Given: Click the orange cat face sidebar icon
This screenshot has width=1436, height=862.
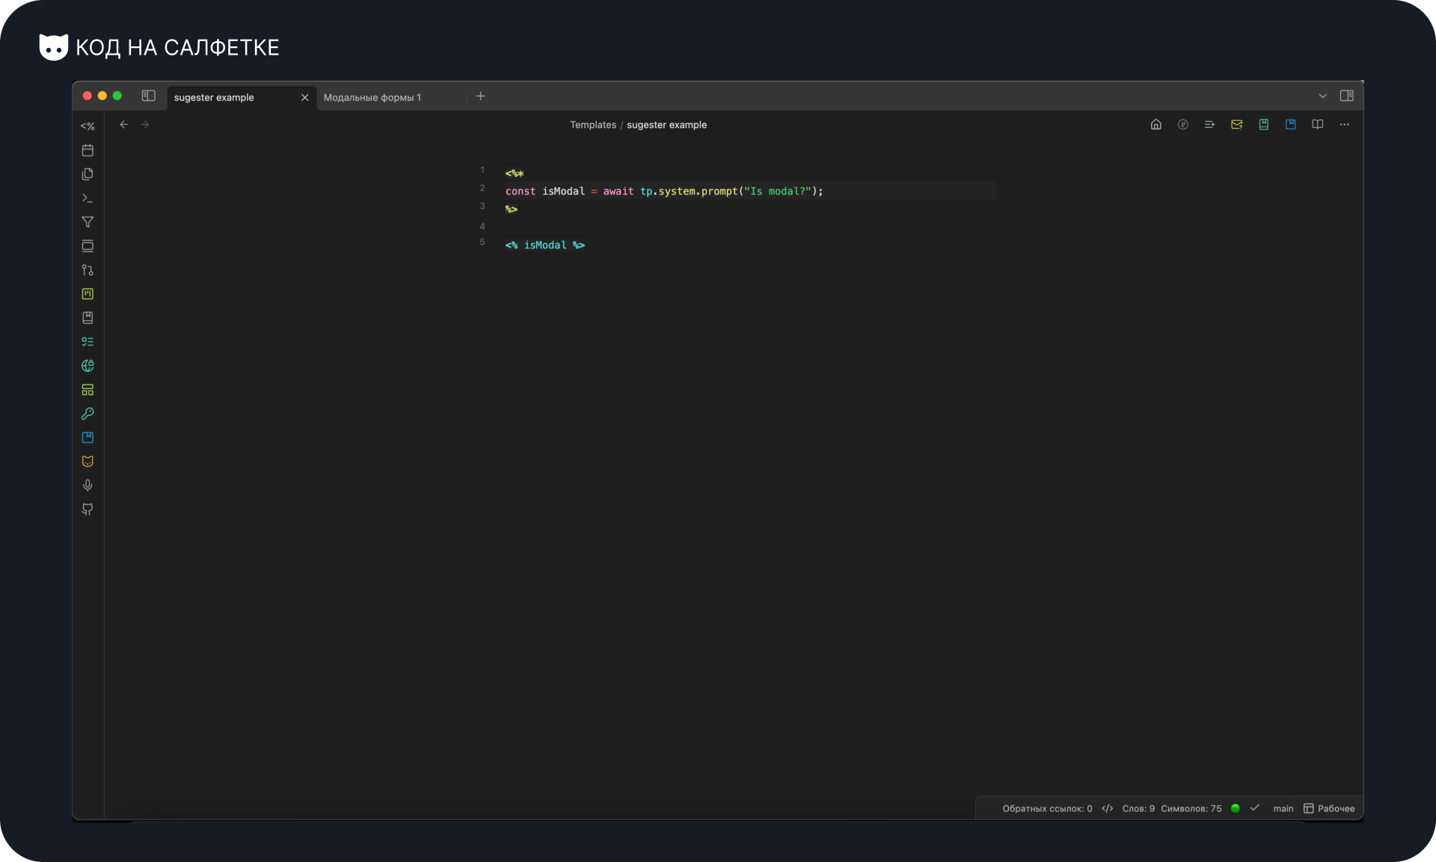Looking at the screenshot, I should 88,462.
